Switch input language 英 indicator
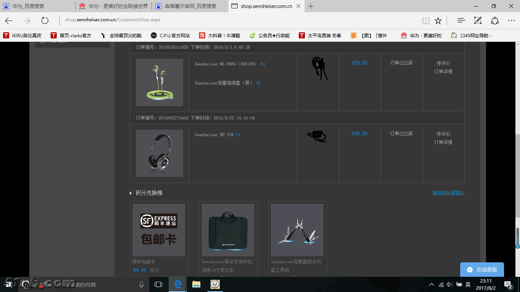 [468, 284]
